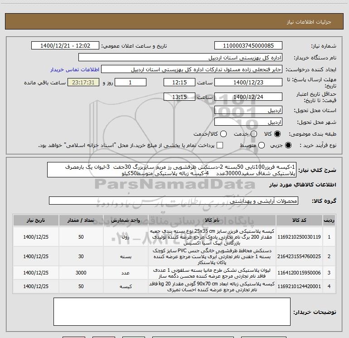Screen dimensions: 349x338
Task: Click the request creator name field
Action: (x=192, y=69)
